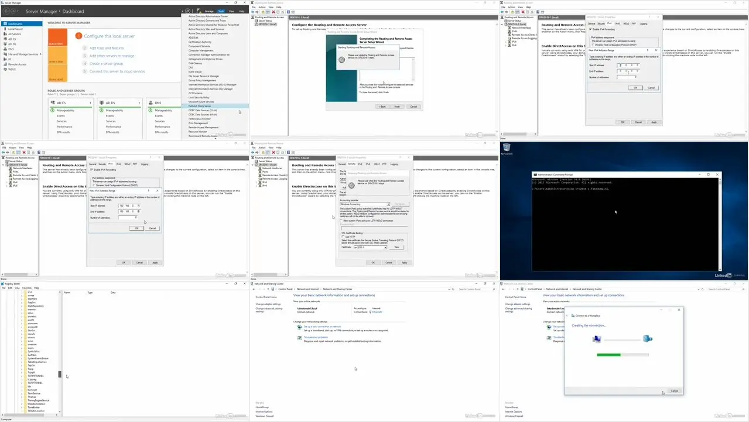Click Server Manager forward arrow
Image resolution: width=749 pixels, height=422 pixels.
pos(12,11)
